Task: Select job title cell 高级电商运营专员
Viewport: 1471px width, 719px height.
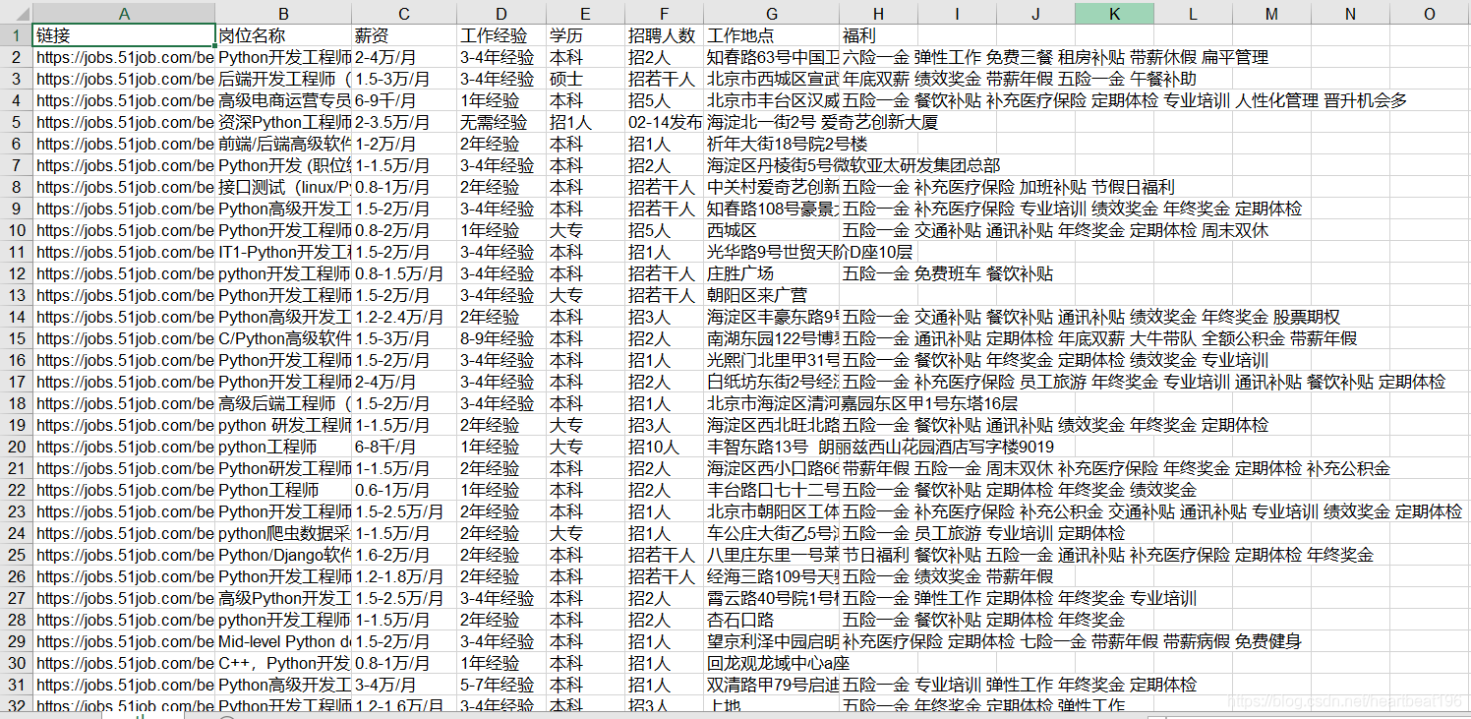Action: pos(283,100)
